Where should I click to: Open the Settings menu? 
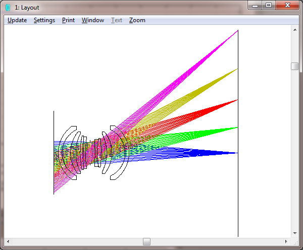44,20
